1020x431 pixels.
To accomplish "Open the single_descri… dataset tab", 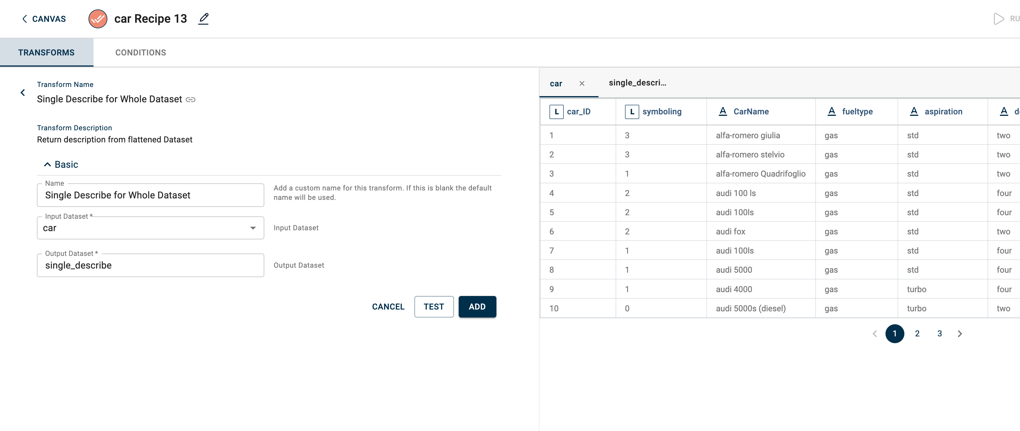I will (637, 83).
